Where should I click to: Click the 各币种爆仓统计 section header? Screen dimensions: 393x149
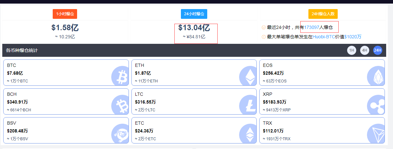click(22, 50)
